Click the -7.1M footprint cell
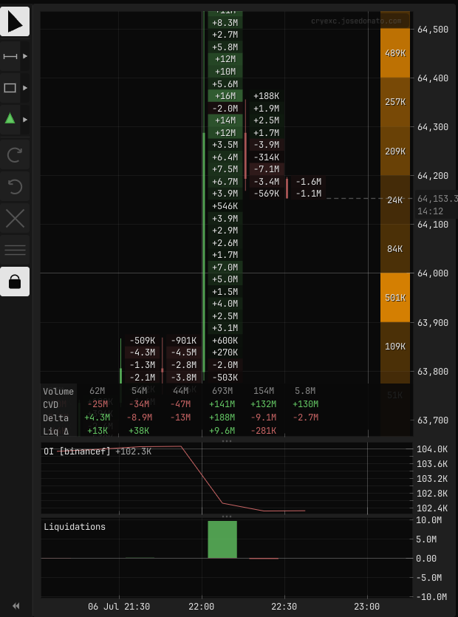Viewport: 458px width, 617px height. coord(267,169)
